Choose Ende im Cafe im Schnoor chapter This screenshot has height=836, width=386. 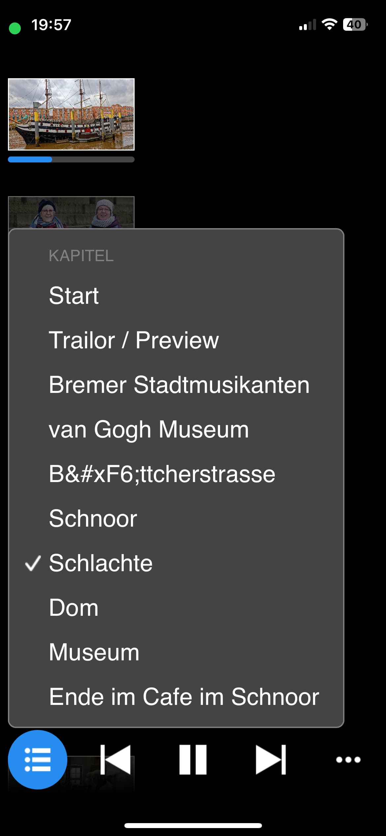pos(176,697)
